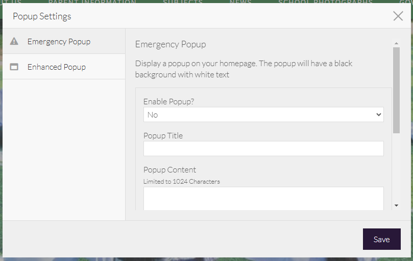Focus the Popup Title text field
Viewport: 413px width, 261px height.
coord(263,149)
